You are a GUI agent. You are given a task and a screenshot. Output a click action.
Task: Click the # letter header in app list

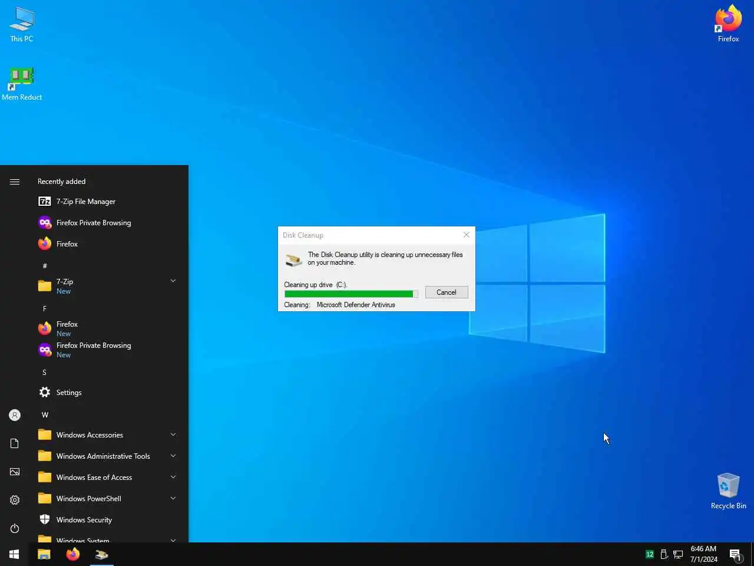tap(45, 266)
